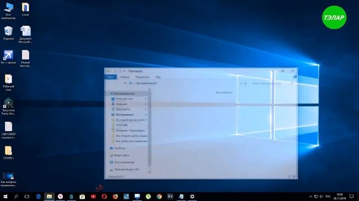The width and height of the screenshot is (359, 201).
Task: Switch to File Explorer on the taskbar
Action: 49,197
